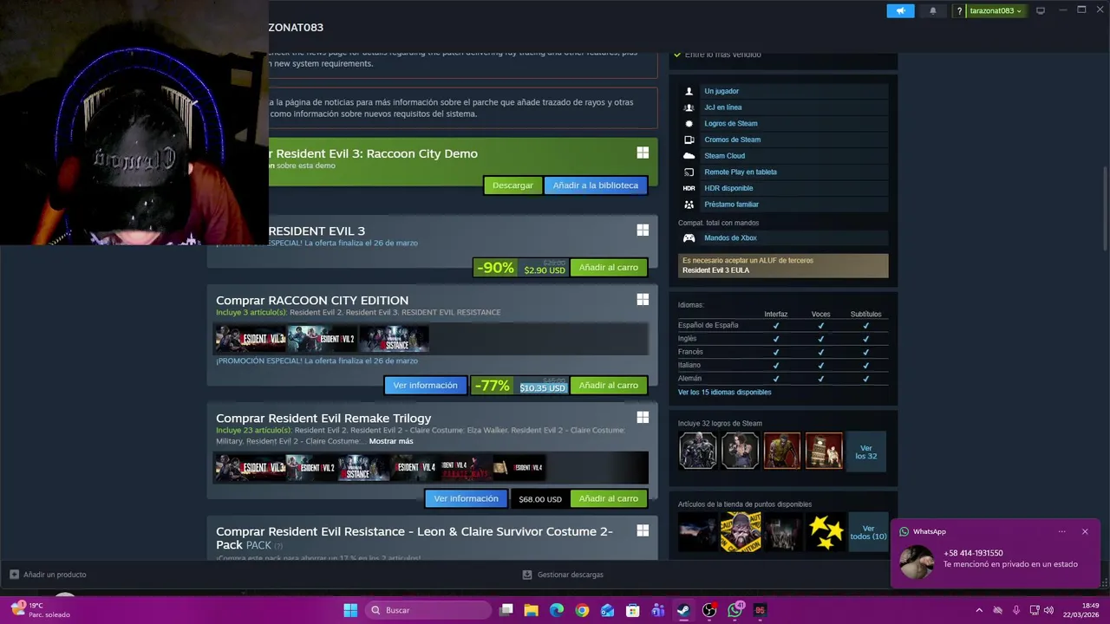The width and height of the screenshot is (1110, 624).
Task: Click Windows icon beside RACCOON CITY EDITION
Action: click(643, 299)
